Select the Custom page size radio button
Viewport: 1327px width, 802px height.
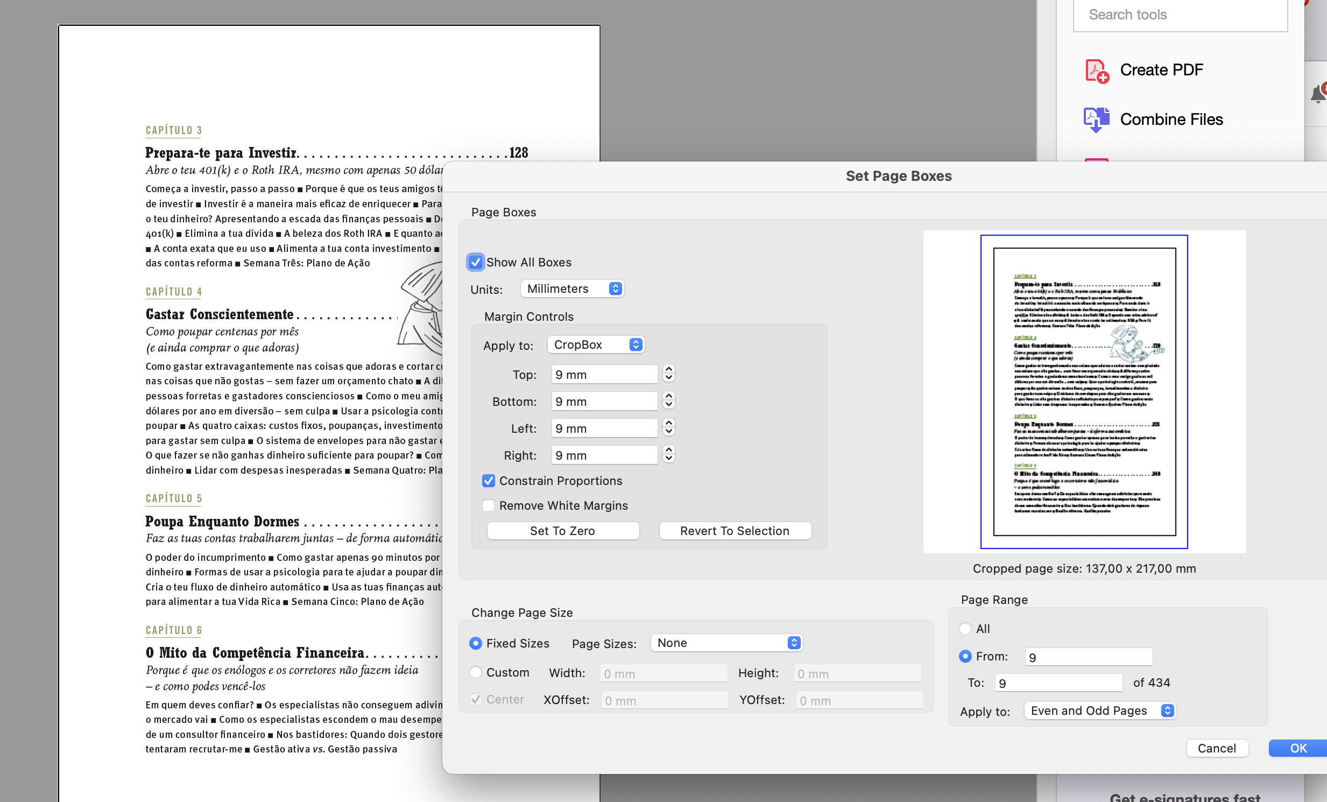tap(475, 672)
